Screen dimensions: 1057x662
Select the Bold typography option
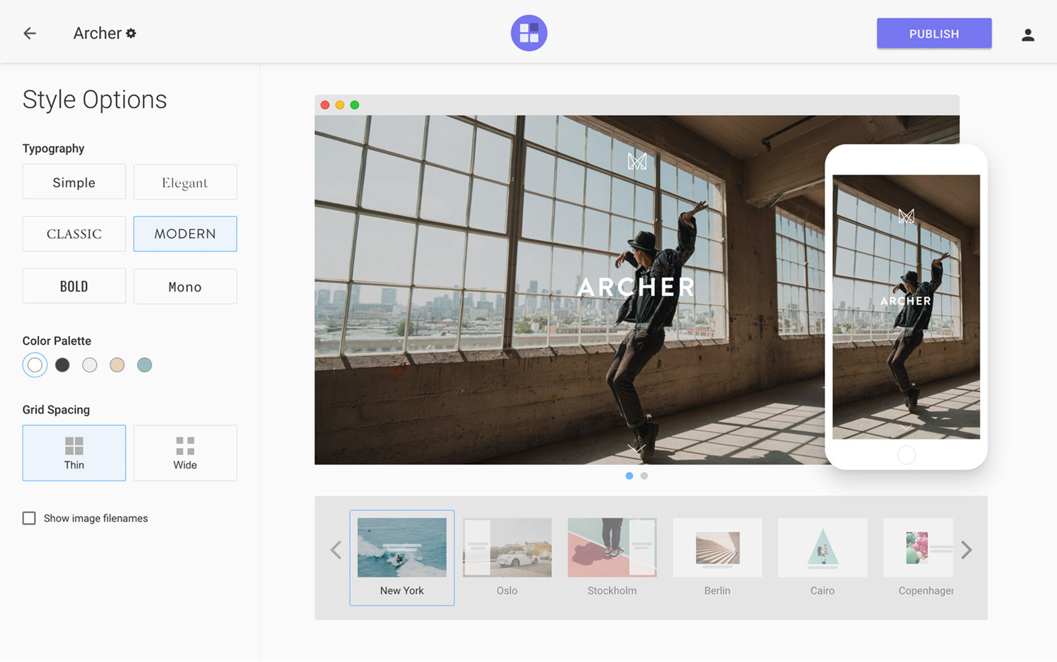pos(74,286)
